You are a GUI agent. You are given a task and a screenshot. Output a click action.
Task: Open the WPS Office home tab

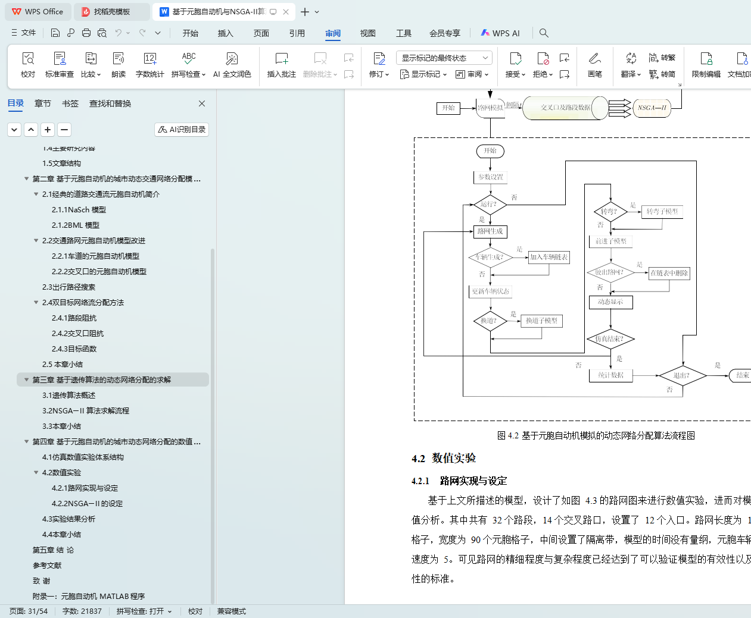pos(37,12)
